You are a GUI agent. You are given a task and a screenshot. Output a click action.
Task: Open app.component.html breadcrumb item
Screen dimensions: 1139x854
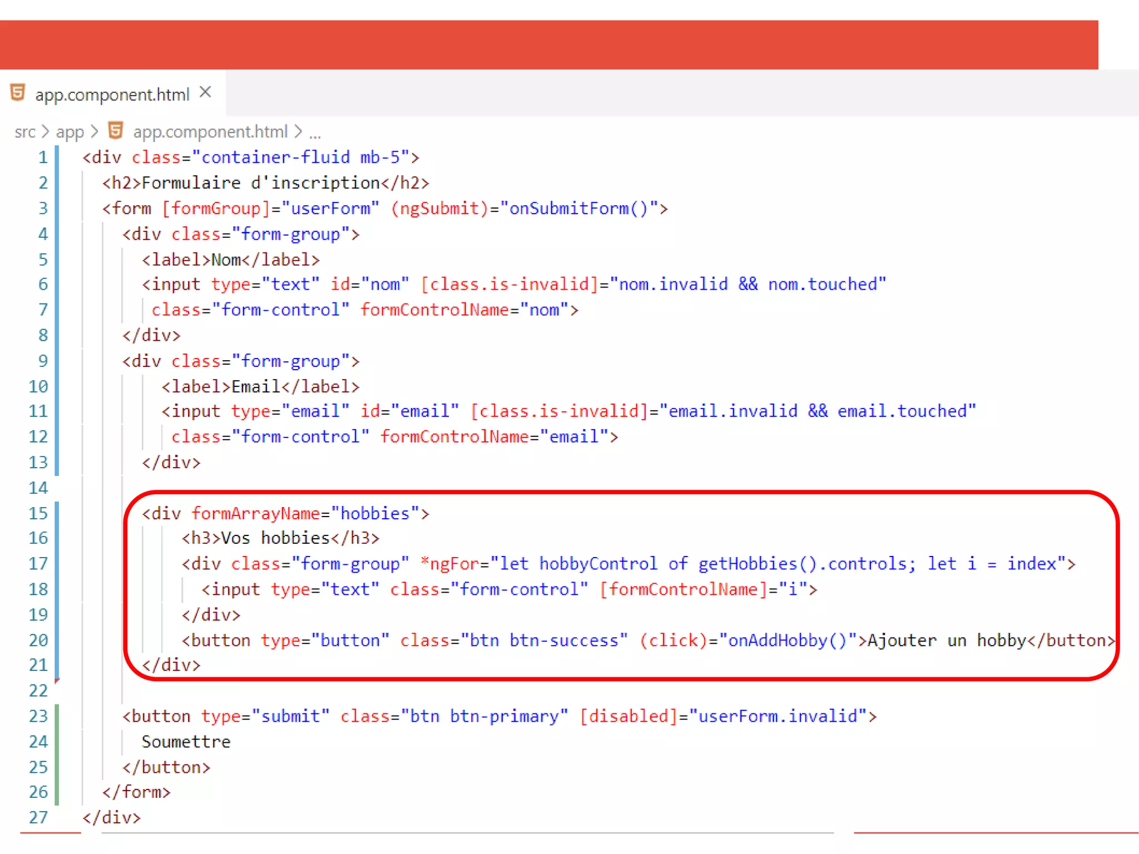click(x=210, y=132)
